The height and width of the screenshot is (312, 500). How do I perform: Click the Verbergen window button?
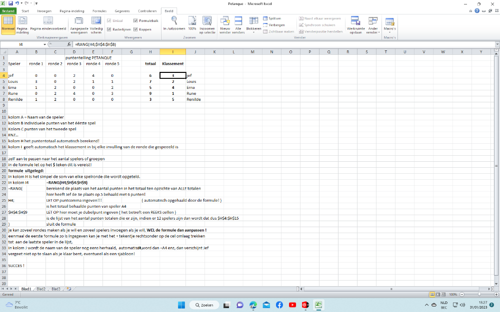[276, 24]
